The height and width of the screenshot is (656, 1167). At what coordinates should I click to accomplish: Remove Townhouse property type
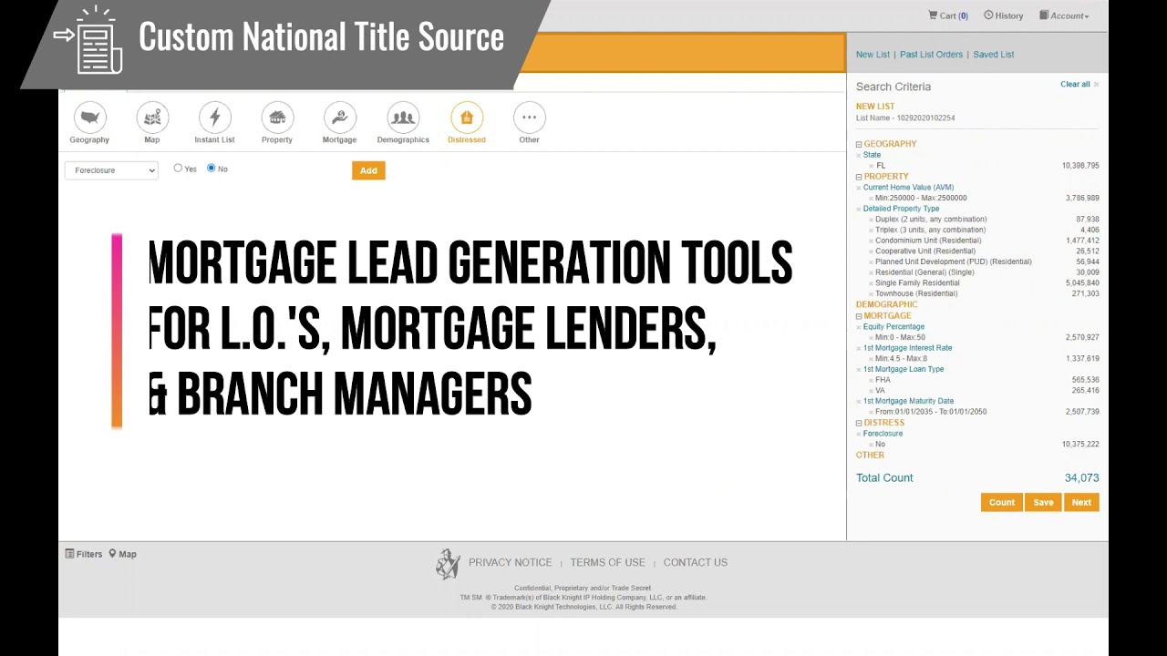coord(871,294)
